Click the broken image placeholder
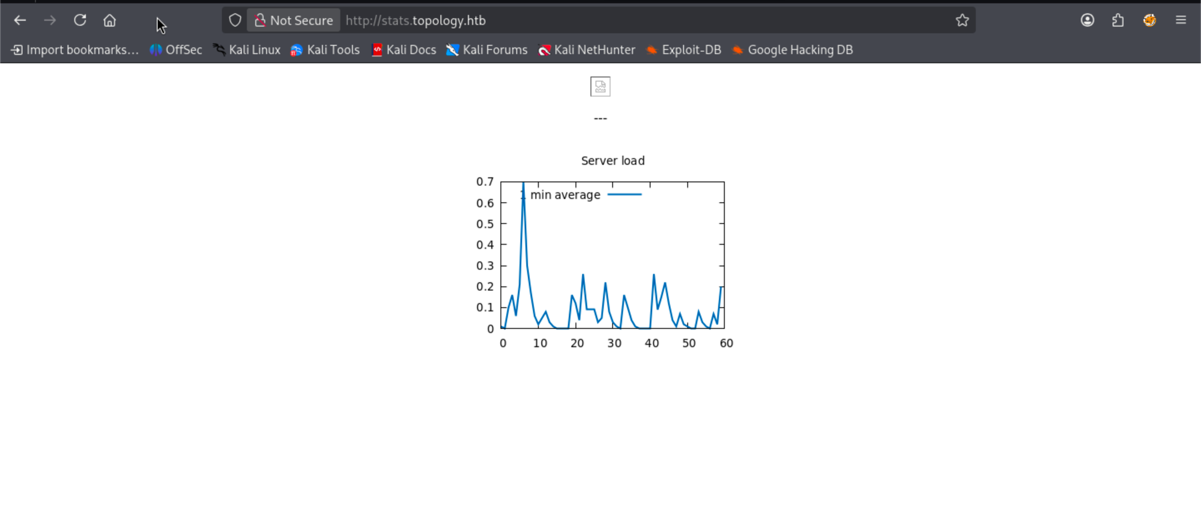1201x512 pixels. click(x=600, y=87)
